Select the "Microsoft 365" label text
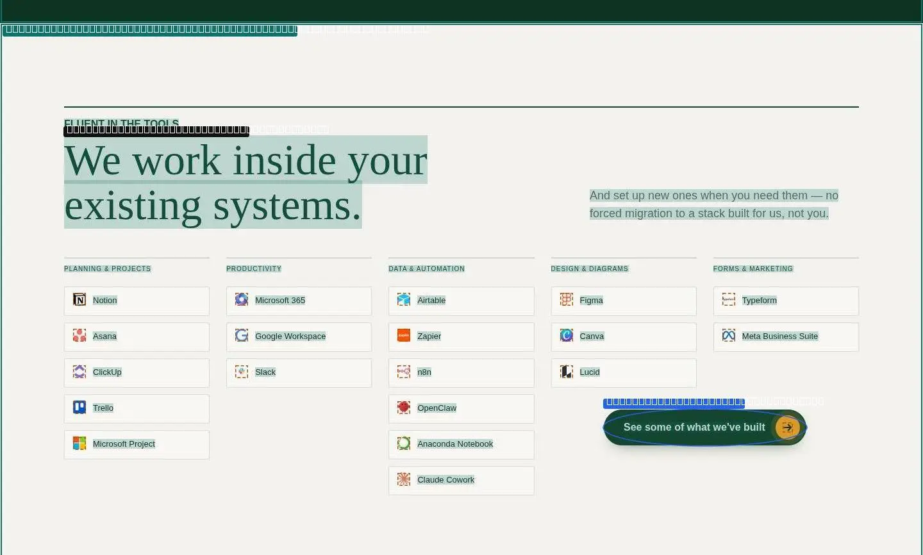 pos(280,300)
